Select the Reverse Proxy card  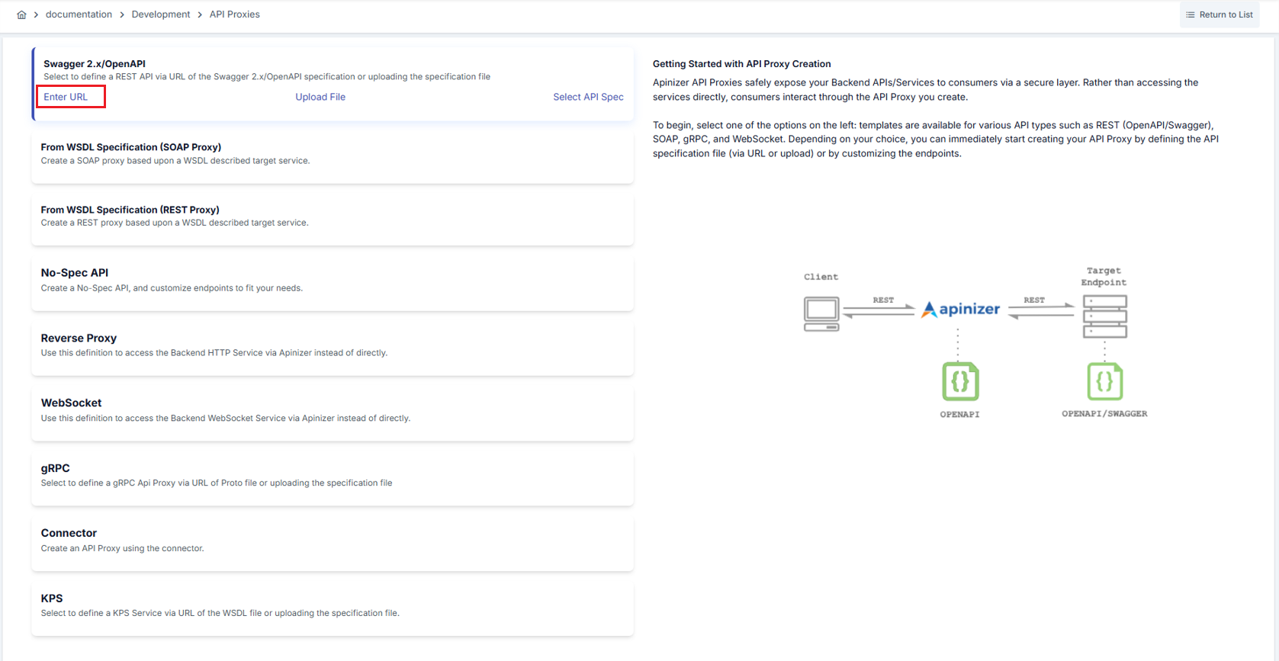point(333,348)
